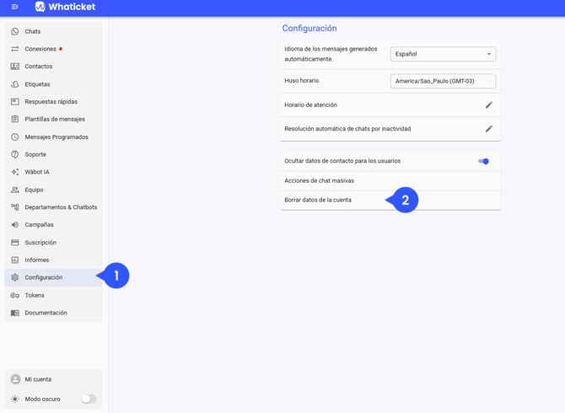This screenshot has height=413, width=565.
Task: Click the Suscripción card icon
Action: pyautogui.click(x=15, y=243)
